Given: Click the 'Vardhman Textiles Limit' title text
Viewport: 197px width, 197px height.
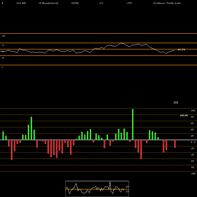Looking at the screenshot, I should click(x=167, y=3).
